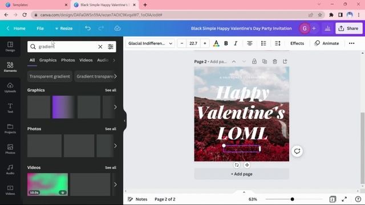
Task: Toggle italic formatting
Action: pyautogui.click(x=236, y=43)
